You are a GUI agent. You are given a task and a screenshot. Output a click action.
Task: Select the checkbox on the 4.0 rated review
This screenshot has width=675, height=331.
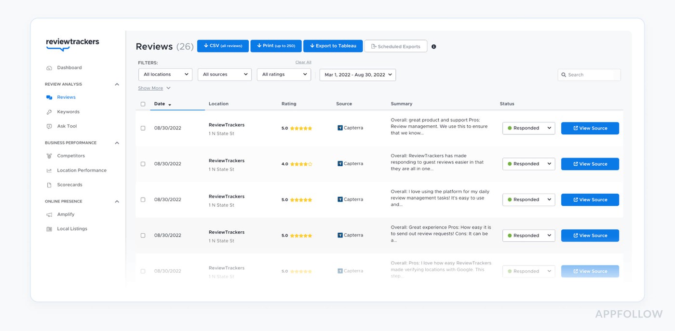click(143, 163)
